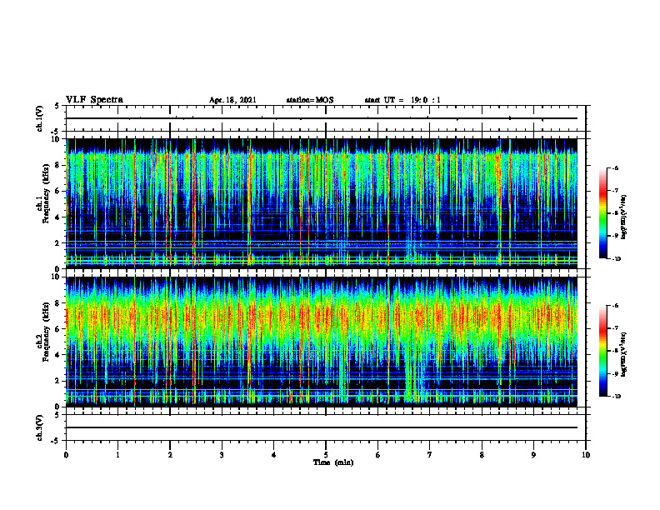This screenshot has height=510, width=660.
Task: Click the ch.1 colorbar log(PSD) label
Action: (624, 217)
